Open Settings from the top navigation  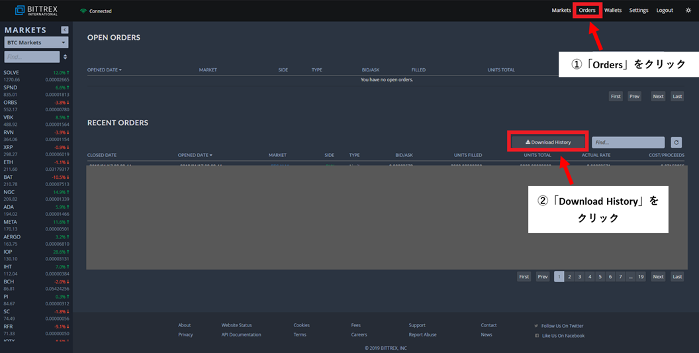[638, 10]
